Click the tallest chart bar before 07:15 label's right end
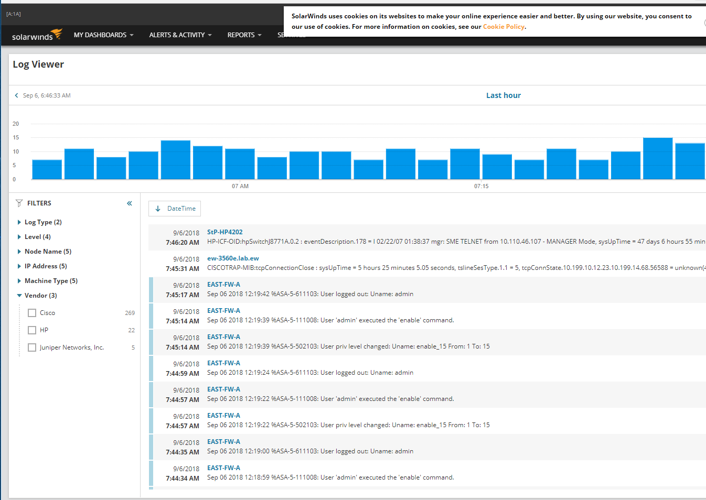 click(176, 160)
